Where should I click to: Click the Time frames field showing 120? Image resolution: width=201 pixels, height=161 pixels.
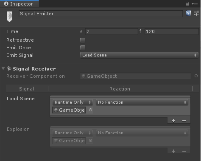pyautogui.click(x=172, y=31)
